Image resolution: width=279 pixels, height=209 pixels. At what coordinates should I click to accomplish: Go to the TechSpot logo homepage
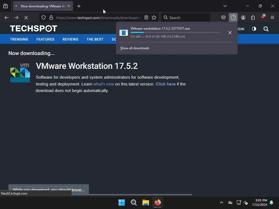tap(34, 28)
